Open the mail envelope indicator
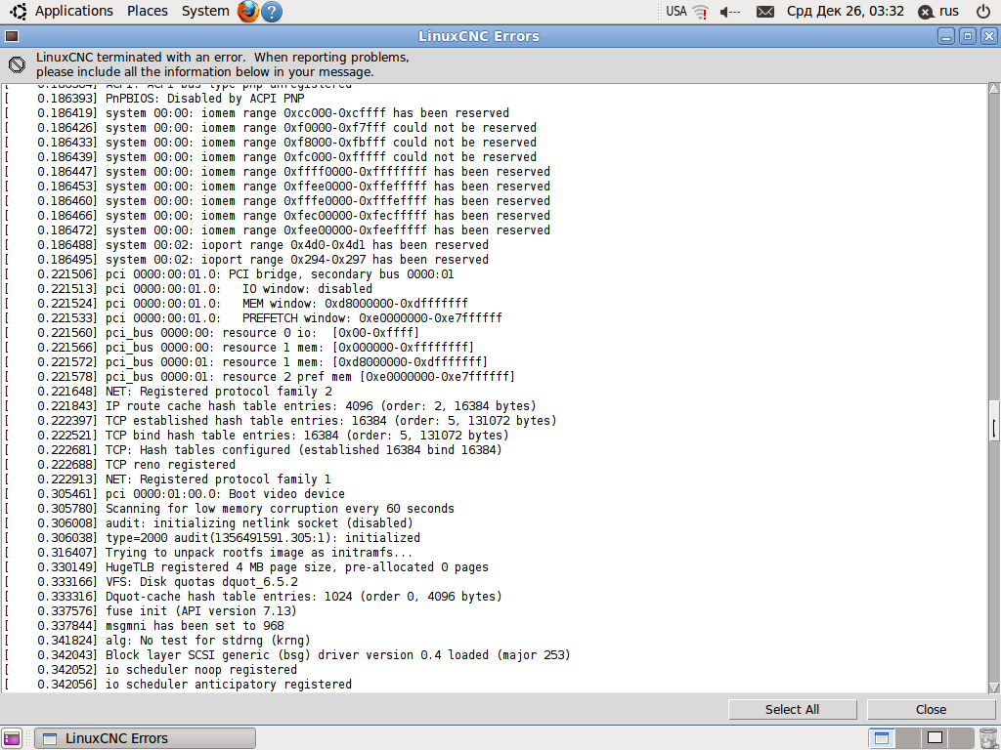Image resolution: width=1001 pixels, height=750 pixels. (764, 12)
